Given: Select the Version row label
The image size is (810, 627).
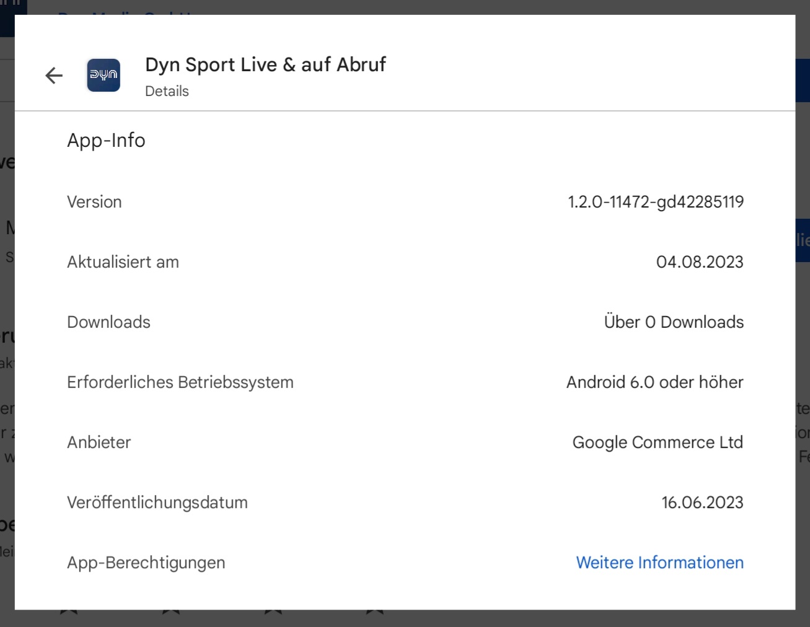Looking at the screenshot, I should click(x=94, y=202).
